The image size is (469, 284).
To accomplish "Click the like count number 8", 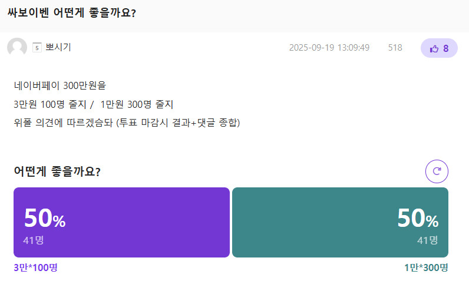I will tap(446, 48).
